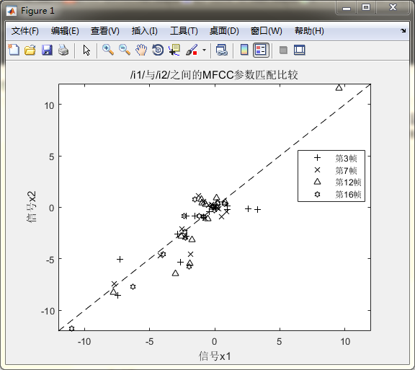Click the triangle marker in the plot's top right corner
The width and height of the screenshot is (415, 370).
(x=339, y=88)
